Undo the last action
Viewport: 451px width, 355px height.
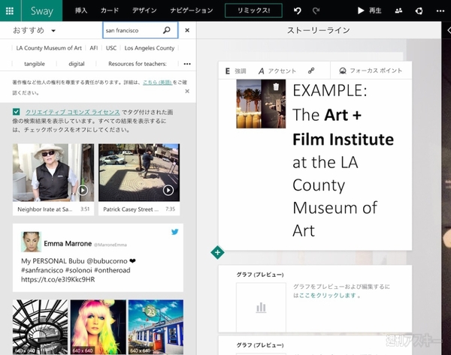click(298, 11)
